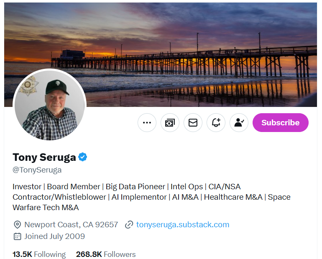The height and width of the screenshot is (259, 322).
Task: Click the blue verified checkmark badge
Action: 83,157
